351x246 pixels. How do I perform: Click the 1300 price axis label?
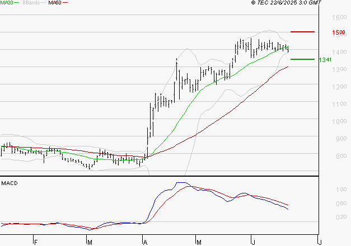[x=339, y=69]
